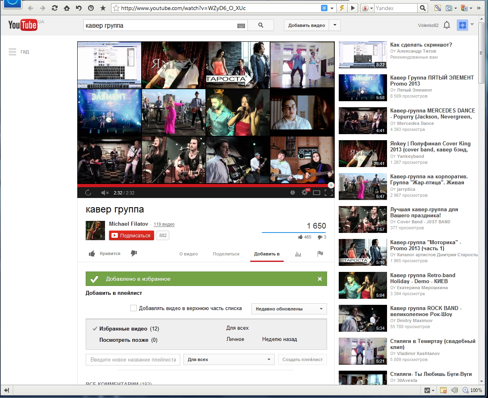This screenshot has width=488, height=398.
Task: Select the 'Добавить в' tab
Action: tap(267, 254)
